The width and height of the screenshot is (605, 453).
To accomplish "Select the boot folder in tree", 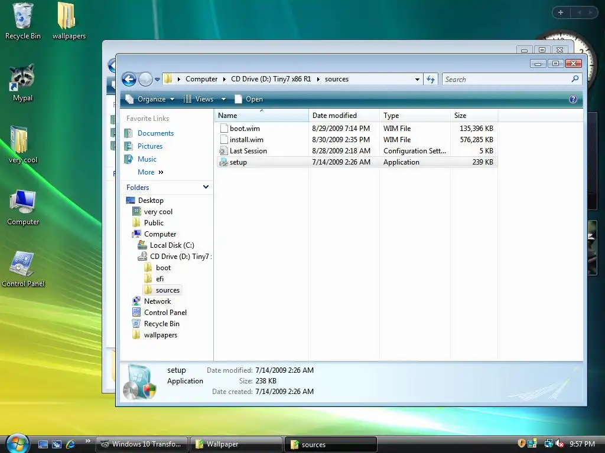I will tap(157, 267).
